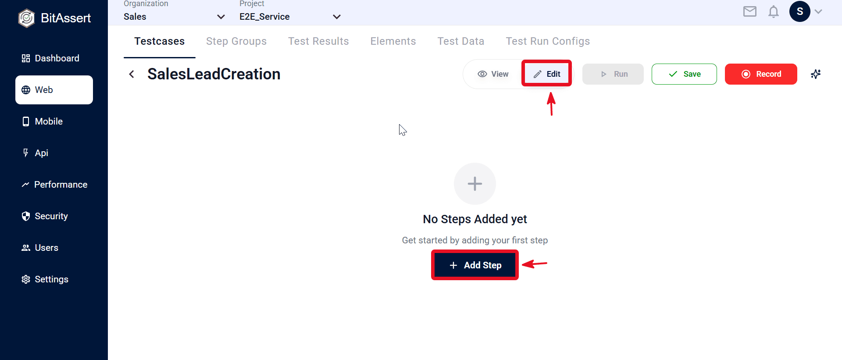This screenshot has width=842, height=360.
Task: Open the notifications bell
Action: pyautogui.click(x=774, y=11)
